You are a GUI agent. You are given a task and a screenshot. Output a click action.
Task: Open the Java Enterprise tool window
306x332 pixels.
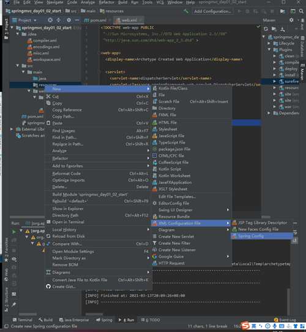tap(74, 320)
